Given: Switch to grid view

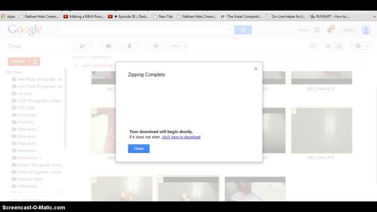Looking at the screenshot, I should pos(339,46).
